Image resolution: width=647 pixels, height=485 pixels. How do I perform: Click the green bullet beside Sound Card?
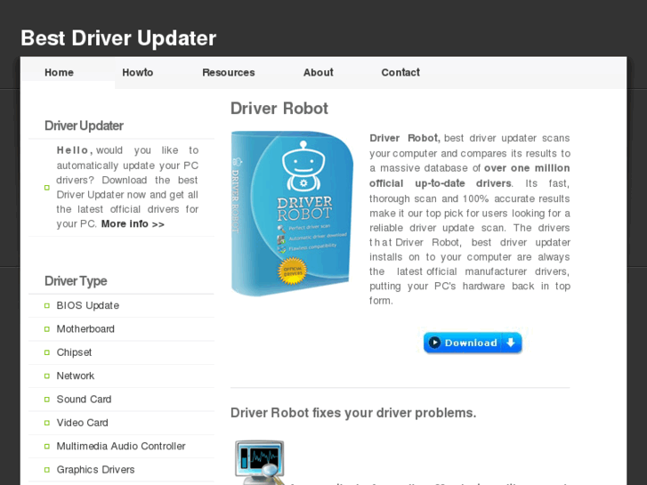coord(47,400)
